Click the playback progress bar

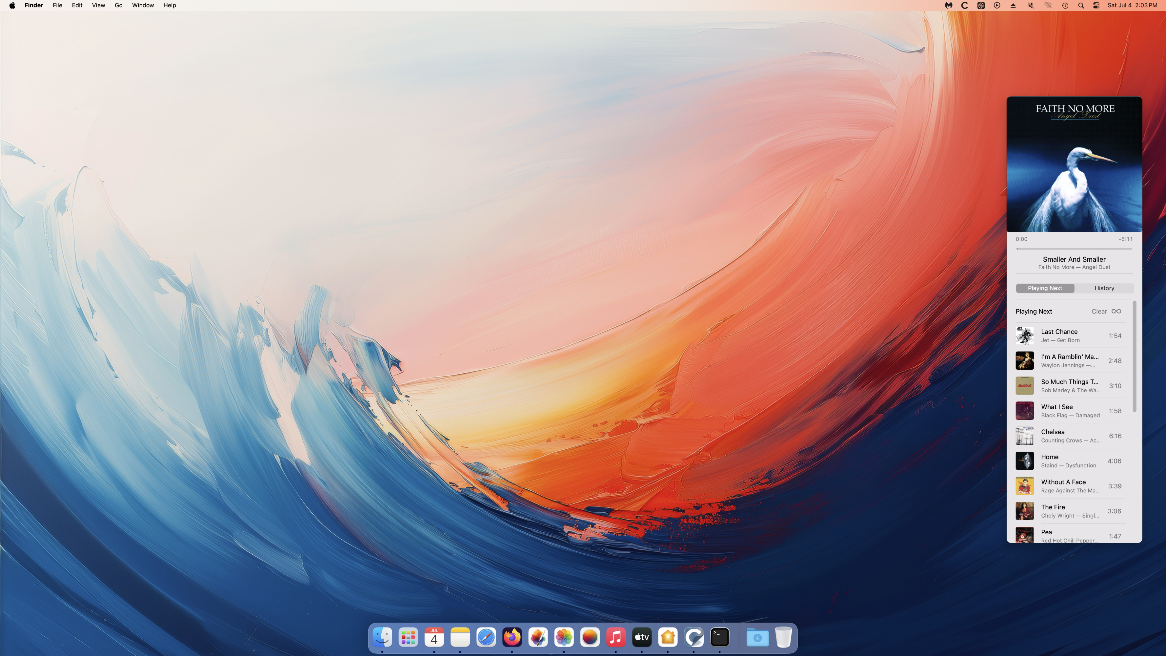tap(1074, 249)
